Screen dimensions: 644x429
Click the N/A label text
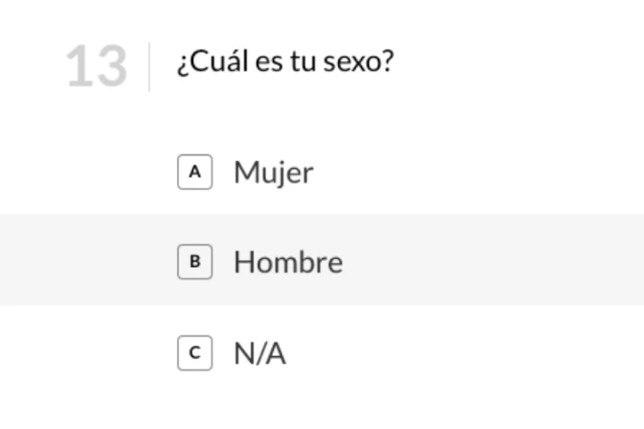(260, 353)
